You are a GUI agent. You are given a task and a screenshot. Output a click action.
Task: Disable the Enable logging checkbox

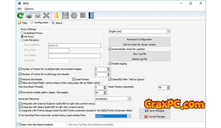click(110, 63)
